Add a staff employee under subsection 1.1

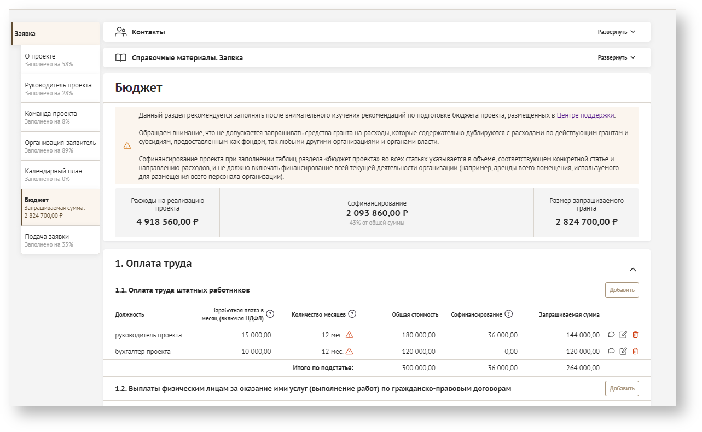coord(622,290)
